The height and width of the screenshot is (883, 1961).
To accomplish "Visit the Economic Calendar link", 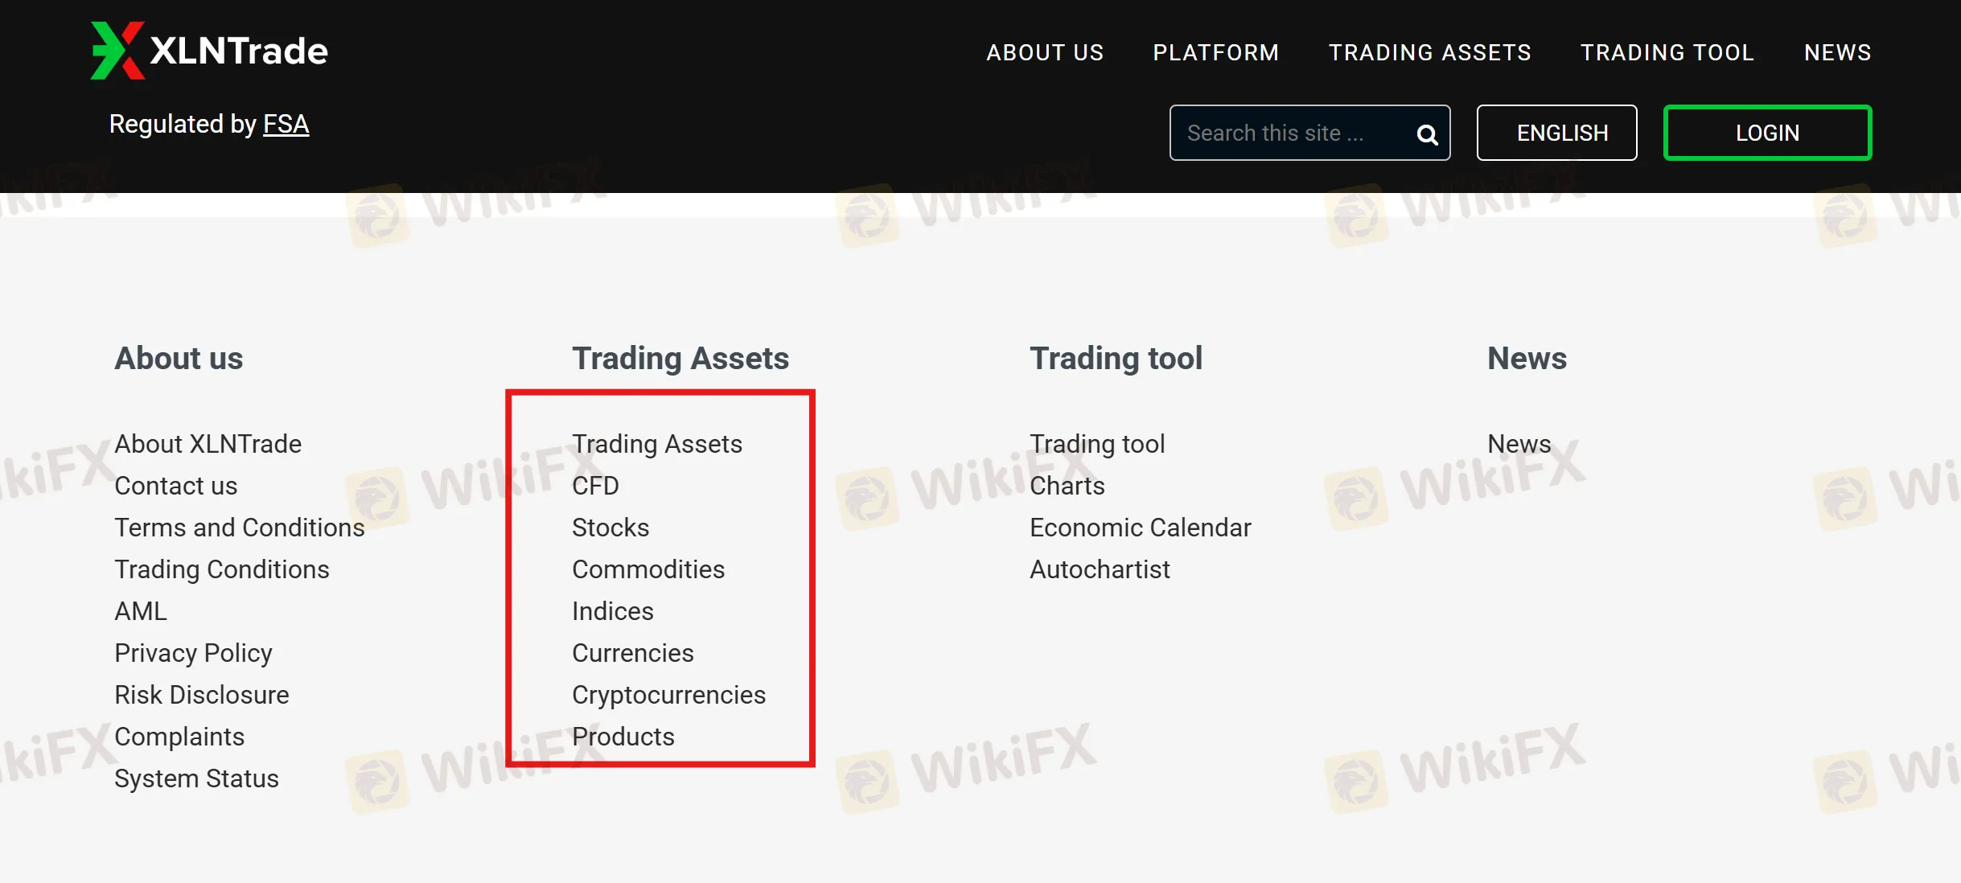I will click(x=1140, y=528).
